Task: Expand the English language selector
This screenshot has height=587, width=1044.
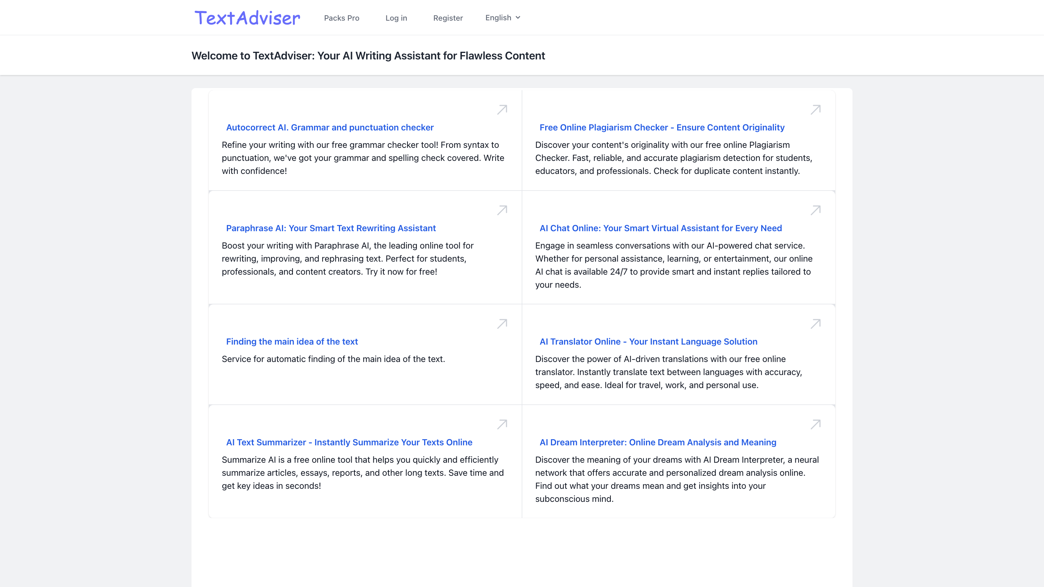Action: [x=502, y=17]
